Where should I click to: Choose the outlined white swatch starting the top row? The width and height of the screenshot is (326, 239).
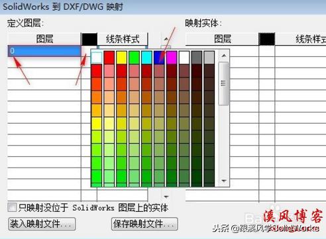[97, 58]
